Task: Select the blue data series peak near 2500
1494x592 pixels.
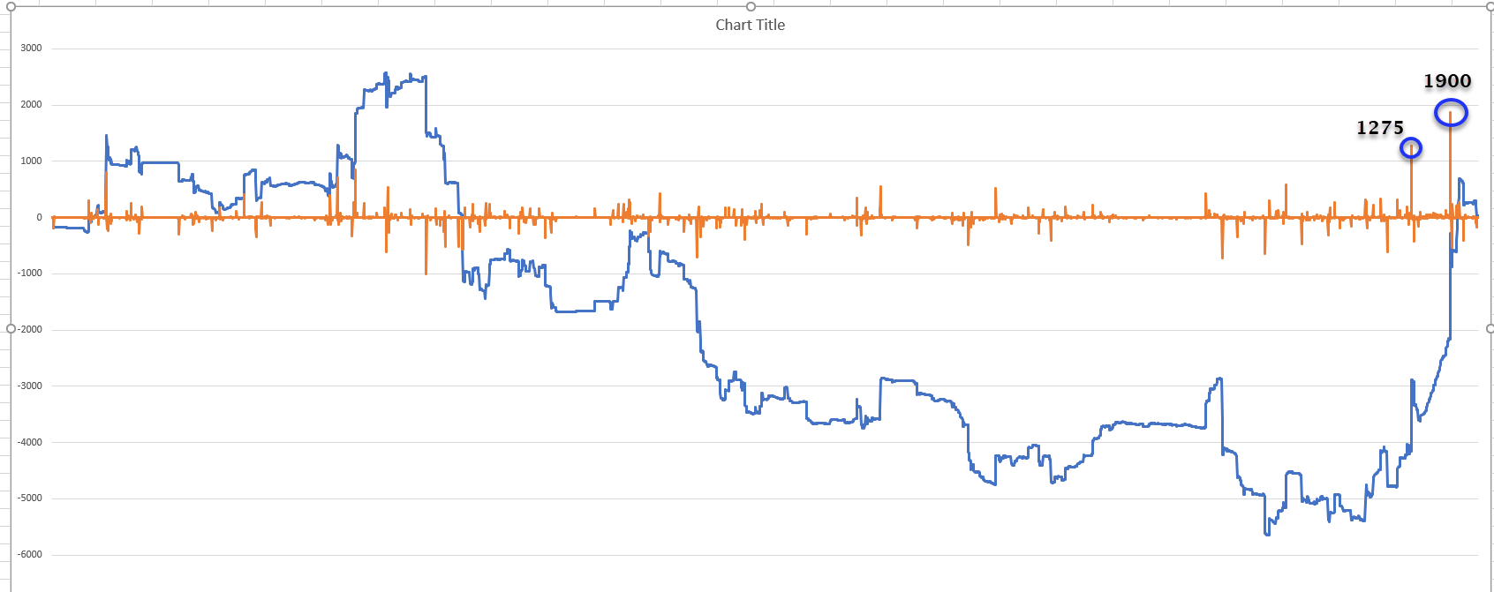Action: 386,74
